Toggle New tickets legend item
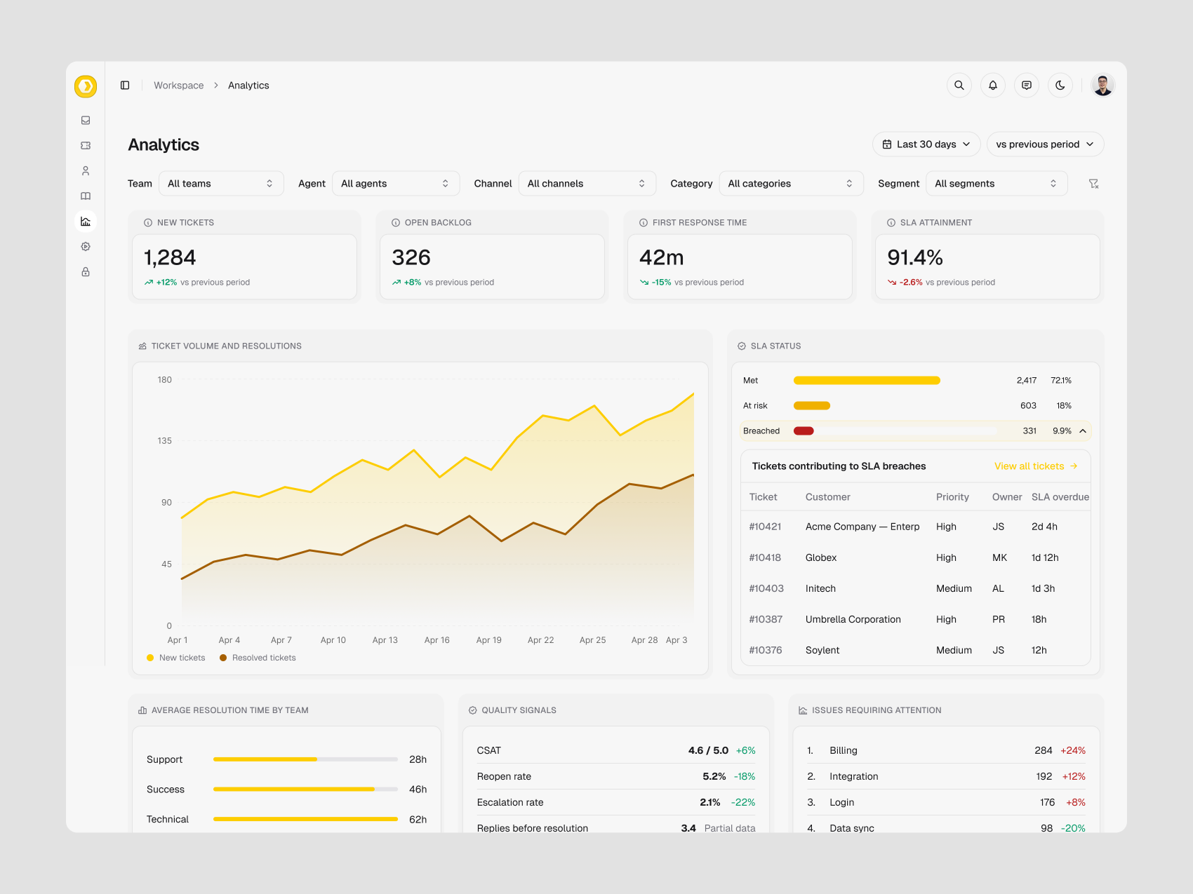1193x894 pixels. click(x=176, y=658)
